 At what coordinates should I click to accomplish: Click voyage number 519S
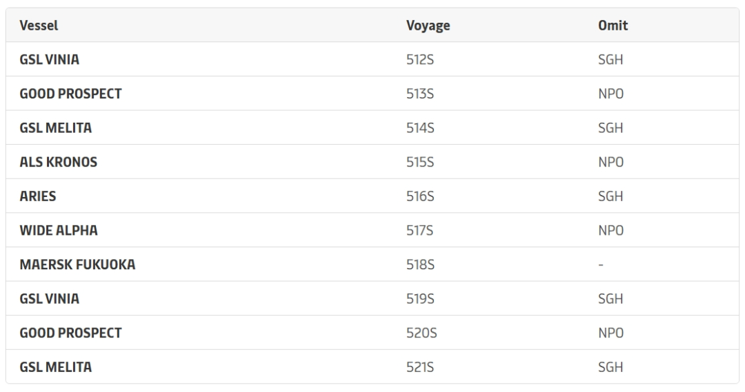click(419, 299)
